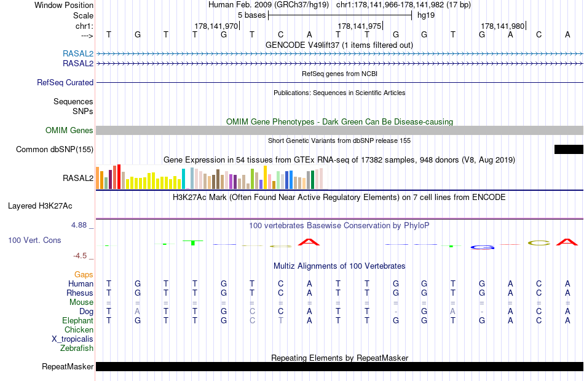Click the Window Position track label
The width and height of the screenshot is (584, 381).
tap(64, 5)
